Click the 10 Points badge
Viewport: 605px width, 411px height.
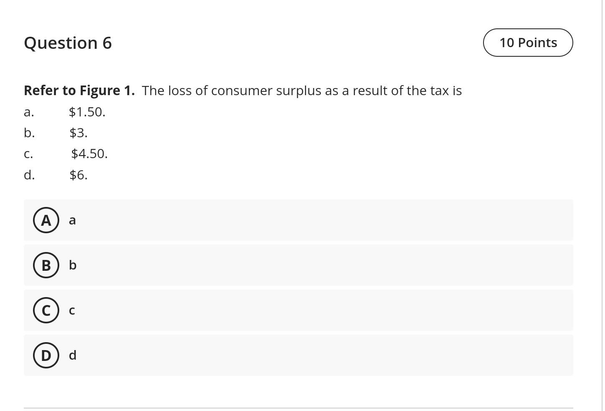528,42
